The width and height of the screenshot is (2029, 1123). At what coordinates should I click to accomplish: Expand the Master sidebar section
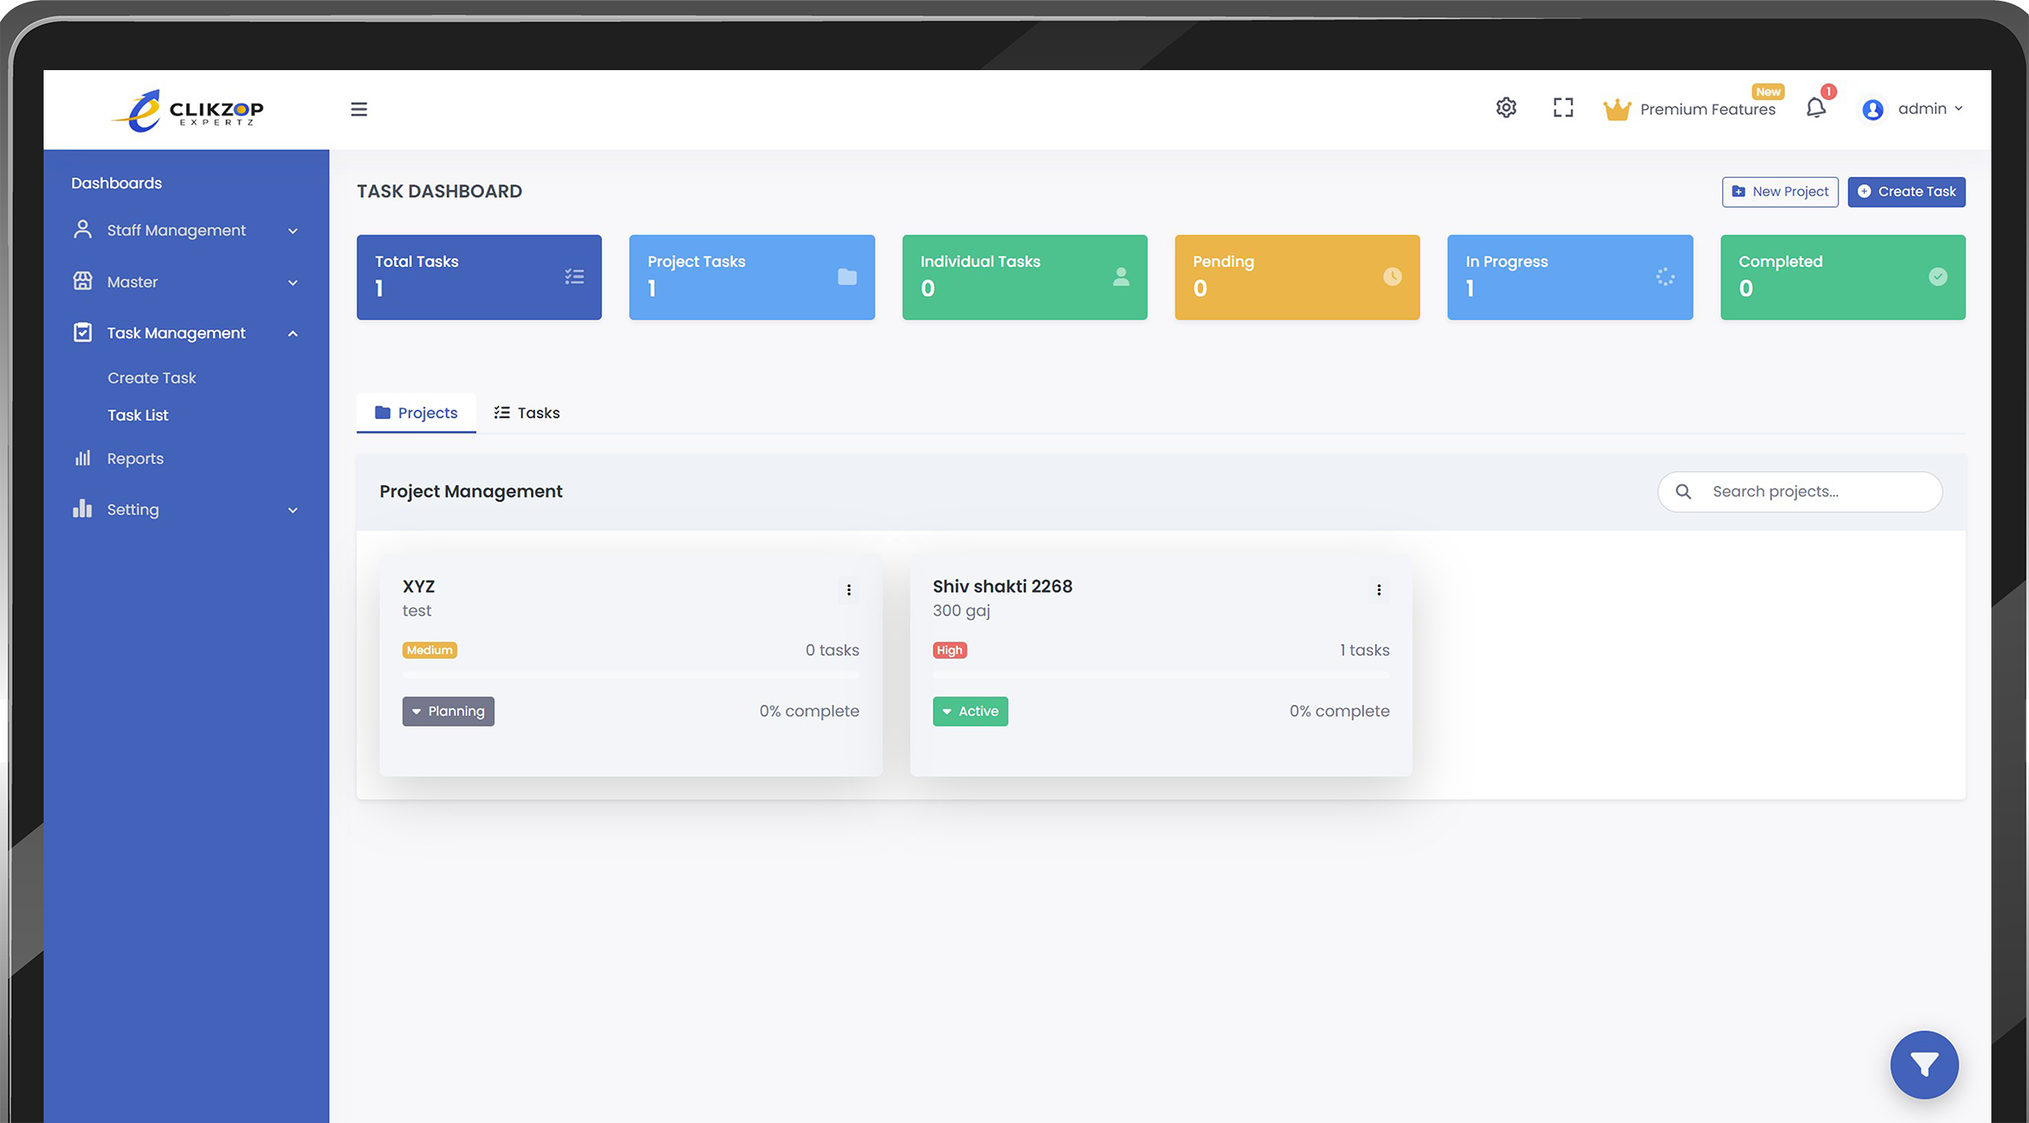(292, 282)
